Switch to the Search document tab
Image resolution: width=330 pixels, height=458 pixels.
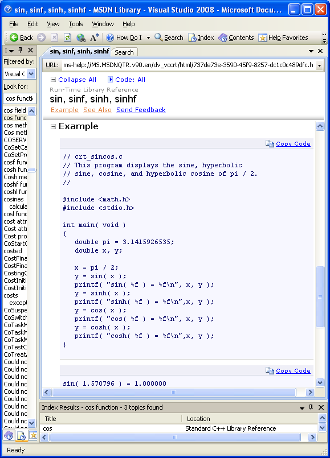[124, 52]
